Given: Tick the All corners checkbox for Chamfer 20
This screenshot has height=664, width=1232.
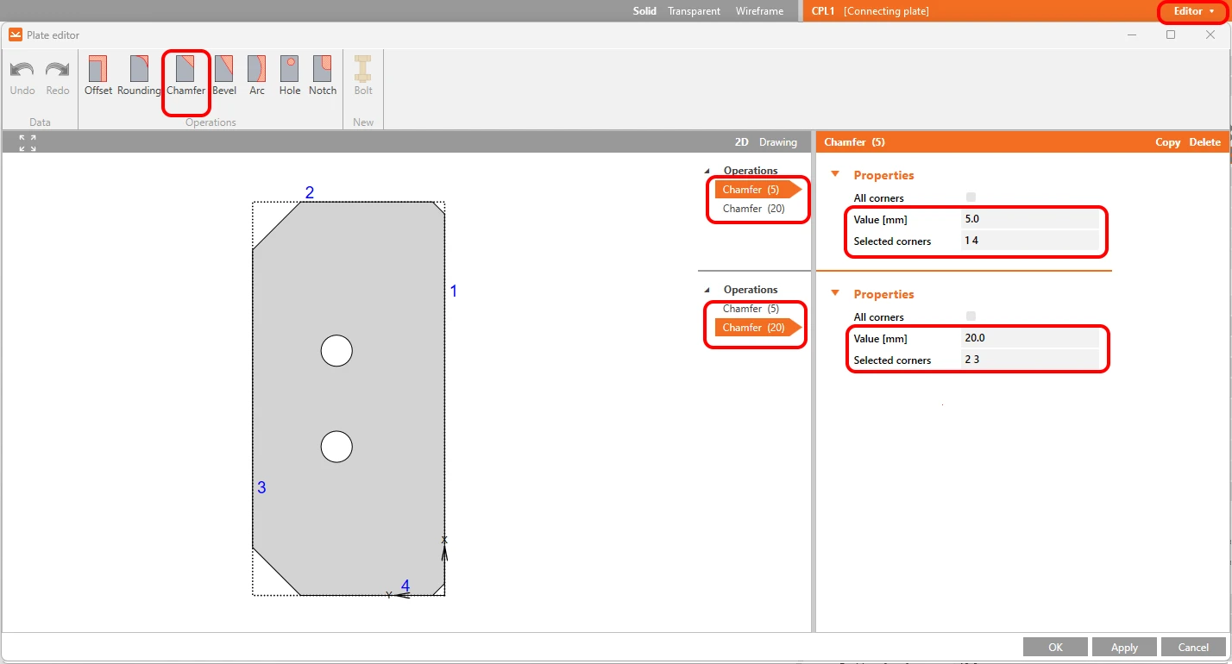Looking at the screenshot, I should pos(971,316).
